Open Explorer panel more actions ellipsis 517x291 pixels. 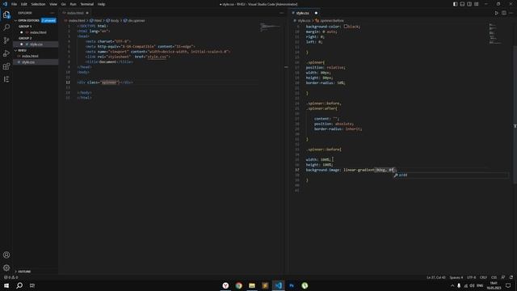point(52,13)
